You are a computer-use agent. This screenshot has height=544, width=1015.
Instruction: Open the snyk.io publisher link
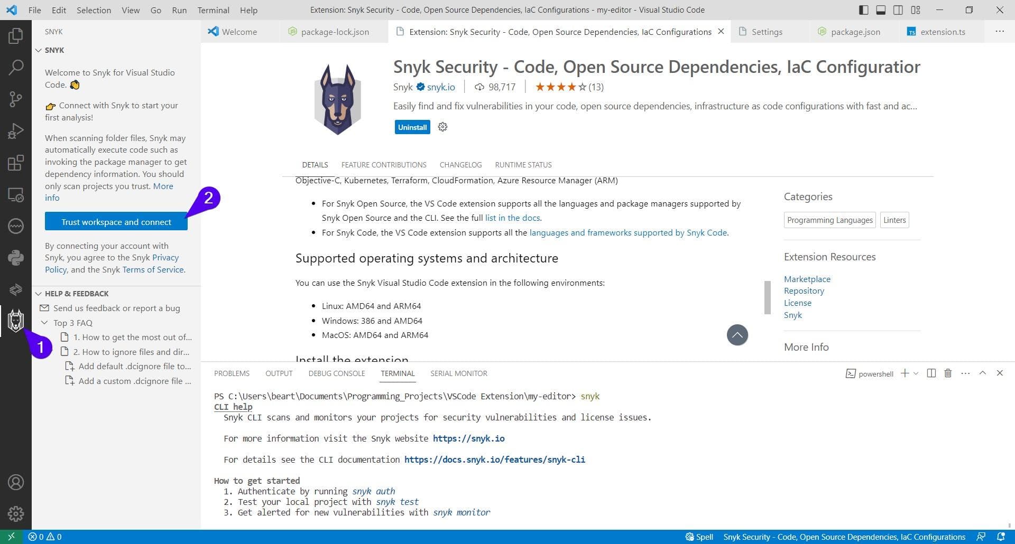point(441,87)
